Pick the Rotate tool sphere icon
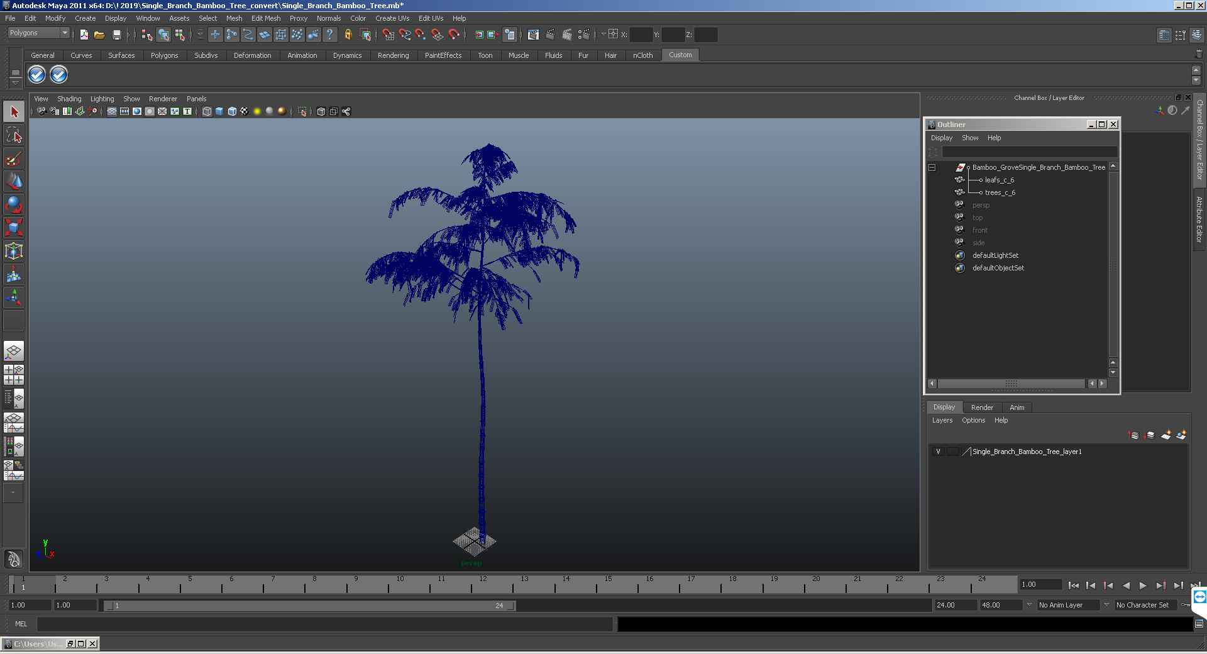 (14, 205)
